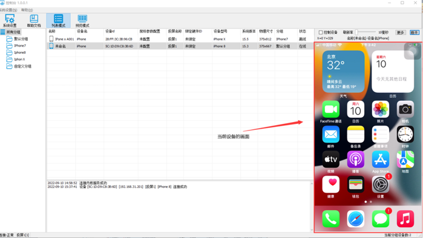Tap the home screen page indicator dots
This screenshot has width=423, height=238.
pyautogui.click(x=368, y=202)
